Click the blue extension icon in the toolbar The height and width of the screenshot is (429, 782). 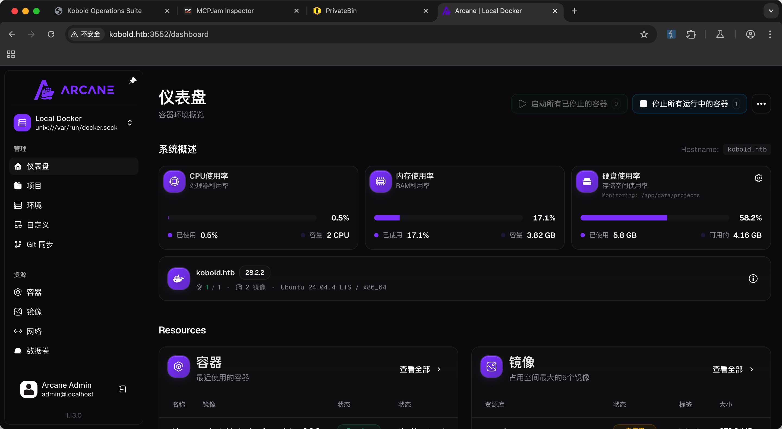click(x=671, y=34)
